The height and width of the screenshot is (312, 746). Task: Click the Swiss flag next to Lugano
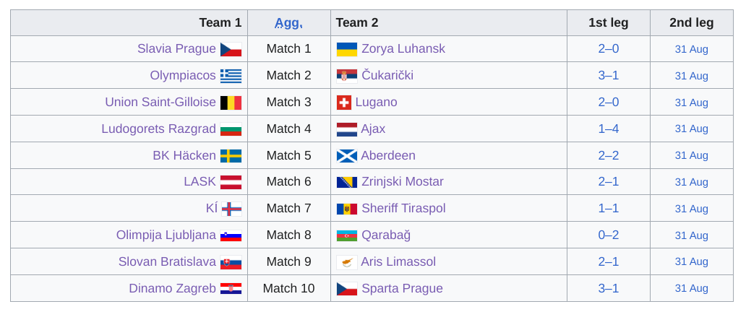(344, 103)
